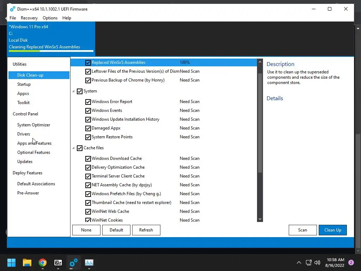Open the network status tray icon

(308, 263)
